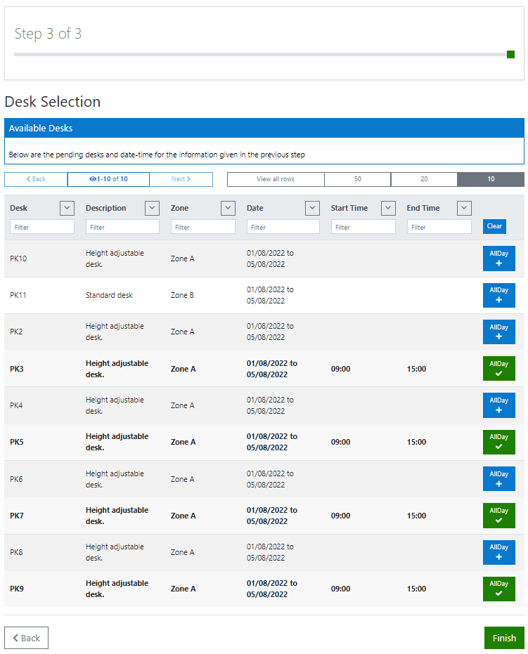The width and height of the screenshot is (528, 654).
Task: Add desk PK8 with AllDay plus button
Action: pyautogui.click(x=498, y=552)
